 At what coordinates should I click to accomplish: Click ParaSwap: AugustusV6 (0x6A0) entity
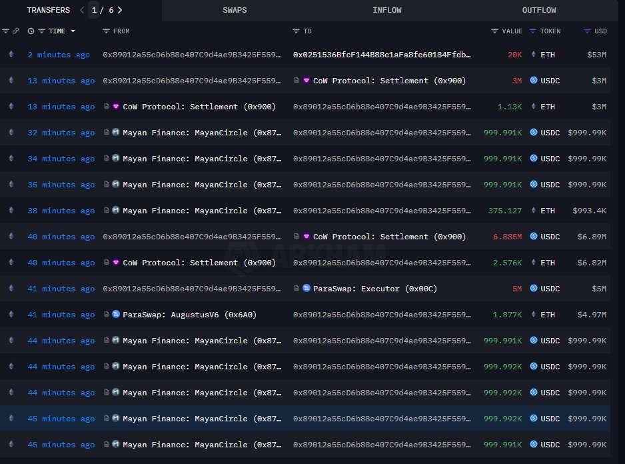point(189,315)
